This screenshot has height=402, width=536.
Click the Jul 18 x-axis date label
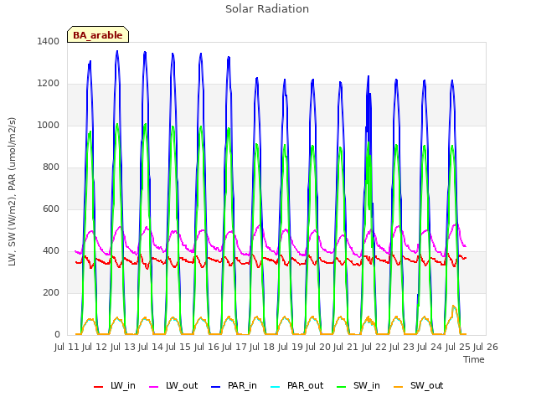click(262, 348)
